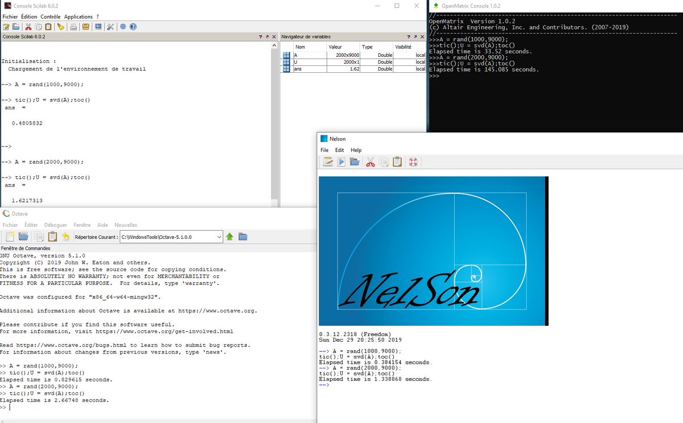Click the undo arrow icon in Octave toolbar
This screenshot has height=423, width=683.
pyautogui.click(x=65, y=237)
